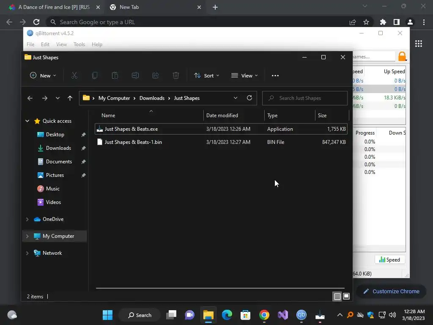Click Customize Chrome button
Viewport: 433px width, 325px height.
(391, 291)
